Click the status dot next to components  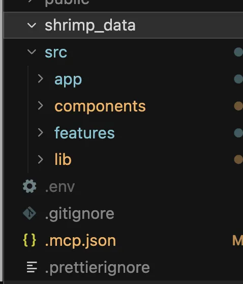(238, 106)
